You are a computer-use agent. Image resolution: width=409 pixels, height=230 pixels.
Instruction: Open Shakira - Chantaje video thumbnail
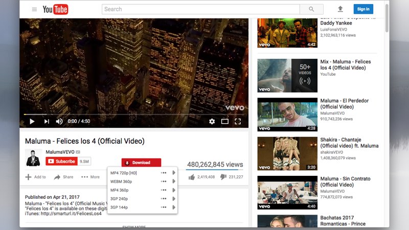coord(287,154)
